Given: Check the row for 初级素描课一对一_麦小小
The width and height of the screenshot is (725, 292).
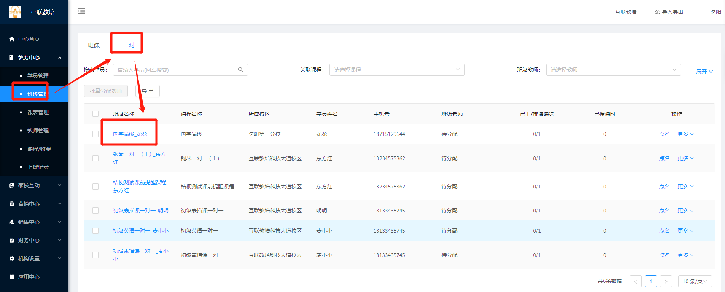Looking at the screenshot, I should click(95, 255).
